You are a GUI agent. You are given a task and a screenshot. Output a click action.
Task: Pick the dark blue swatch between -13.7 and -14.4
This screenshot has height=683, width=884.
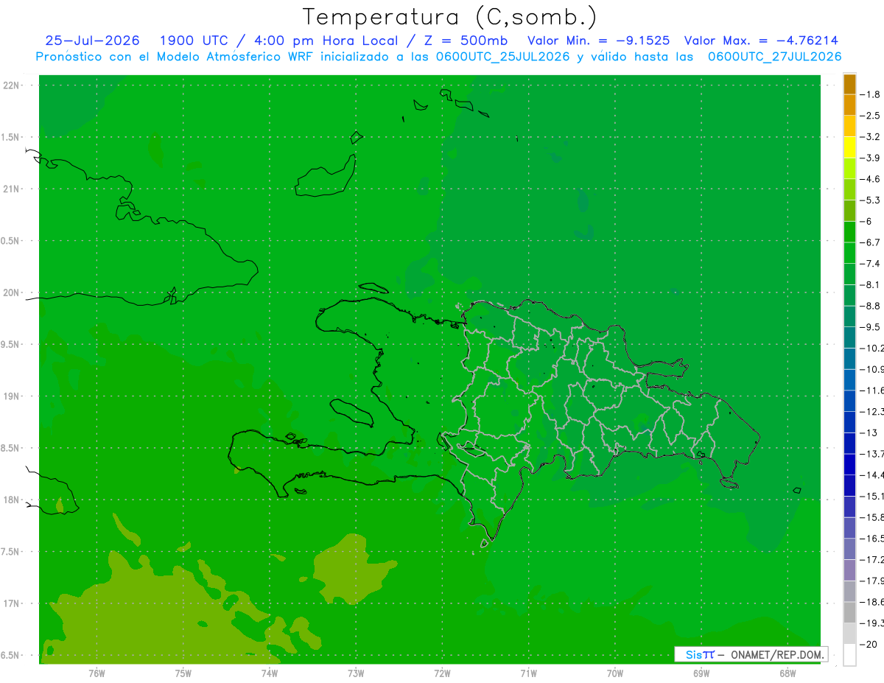pos(849,464)
